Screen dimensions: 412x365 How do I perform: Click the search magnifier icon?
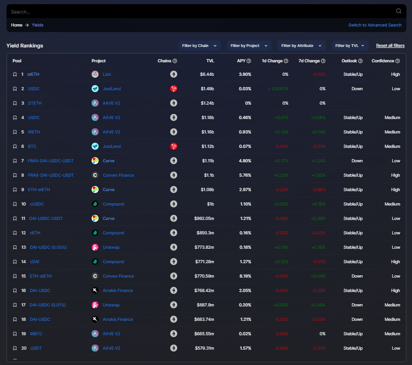tap(399, 11)
